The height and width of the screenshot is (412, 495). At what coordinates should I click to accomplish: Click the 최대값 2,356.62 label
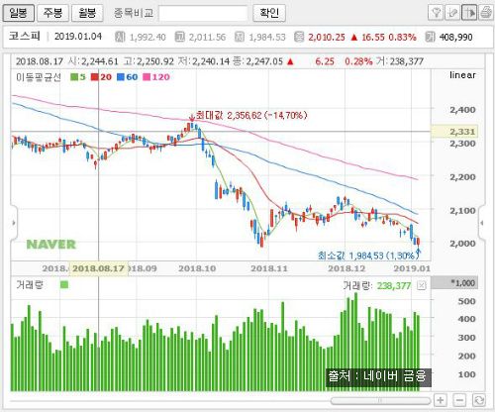251,115
